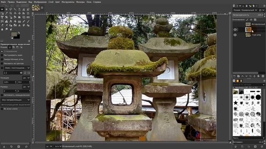Viewport: 266px width, 149px height.
Task: Open the Фикс. Соотношение dropdown
Action: click(17, 68)
